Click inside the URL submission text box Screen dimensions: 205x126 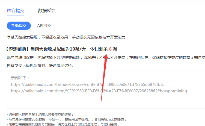click(x=106, y=90)
